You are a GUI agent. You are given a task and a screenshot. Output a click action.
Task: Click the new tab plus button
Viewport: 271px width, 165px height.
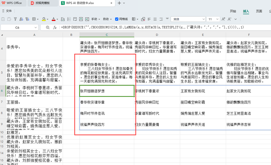[x=119, y=3]
